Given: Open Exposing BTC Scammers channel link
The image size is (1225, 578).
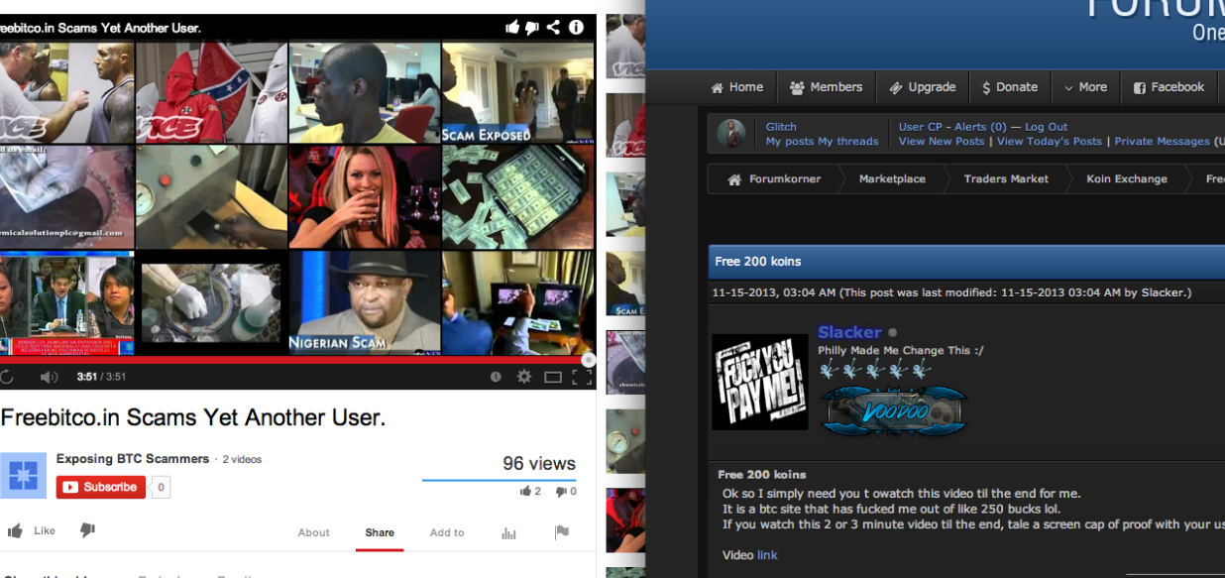Looking at the screenshot, I should click(x=133, y=459).
